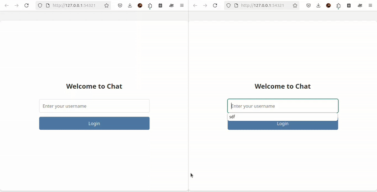Open hamburger menu in left browser window

(182, 5)
